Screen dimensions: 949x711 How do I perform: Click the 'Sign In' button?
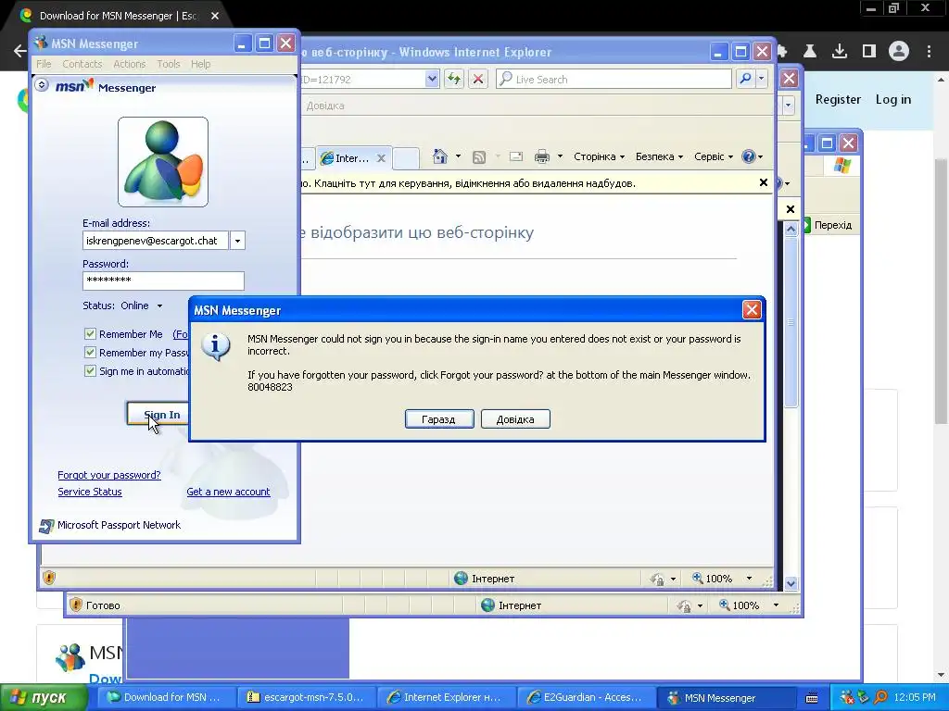tap(158, 414)
